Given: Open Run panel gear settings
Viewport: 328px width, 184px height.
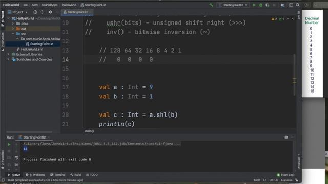Looking at the screenshot, I should [286, 137].
